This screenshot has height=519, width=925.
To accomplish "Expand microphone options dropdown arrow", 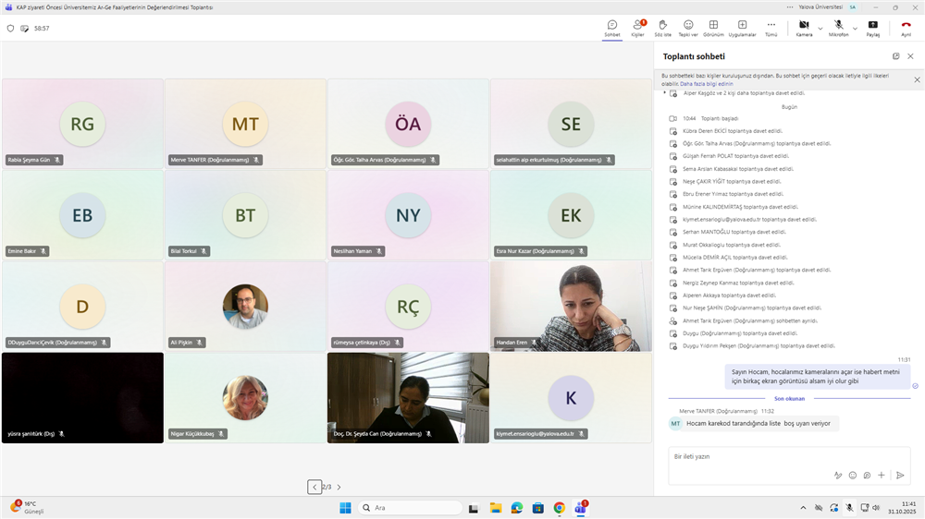I will pos(854,29).
